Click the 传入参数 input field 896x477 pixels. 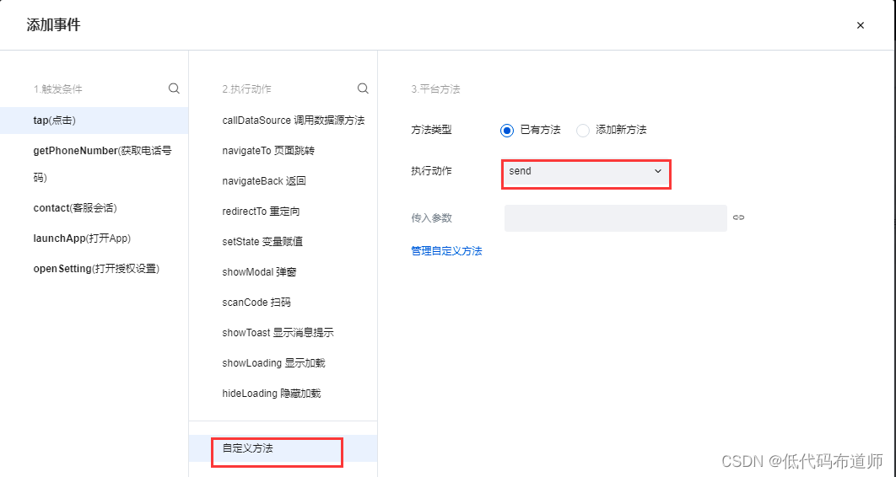615,218
